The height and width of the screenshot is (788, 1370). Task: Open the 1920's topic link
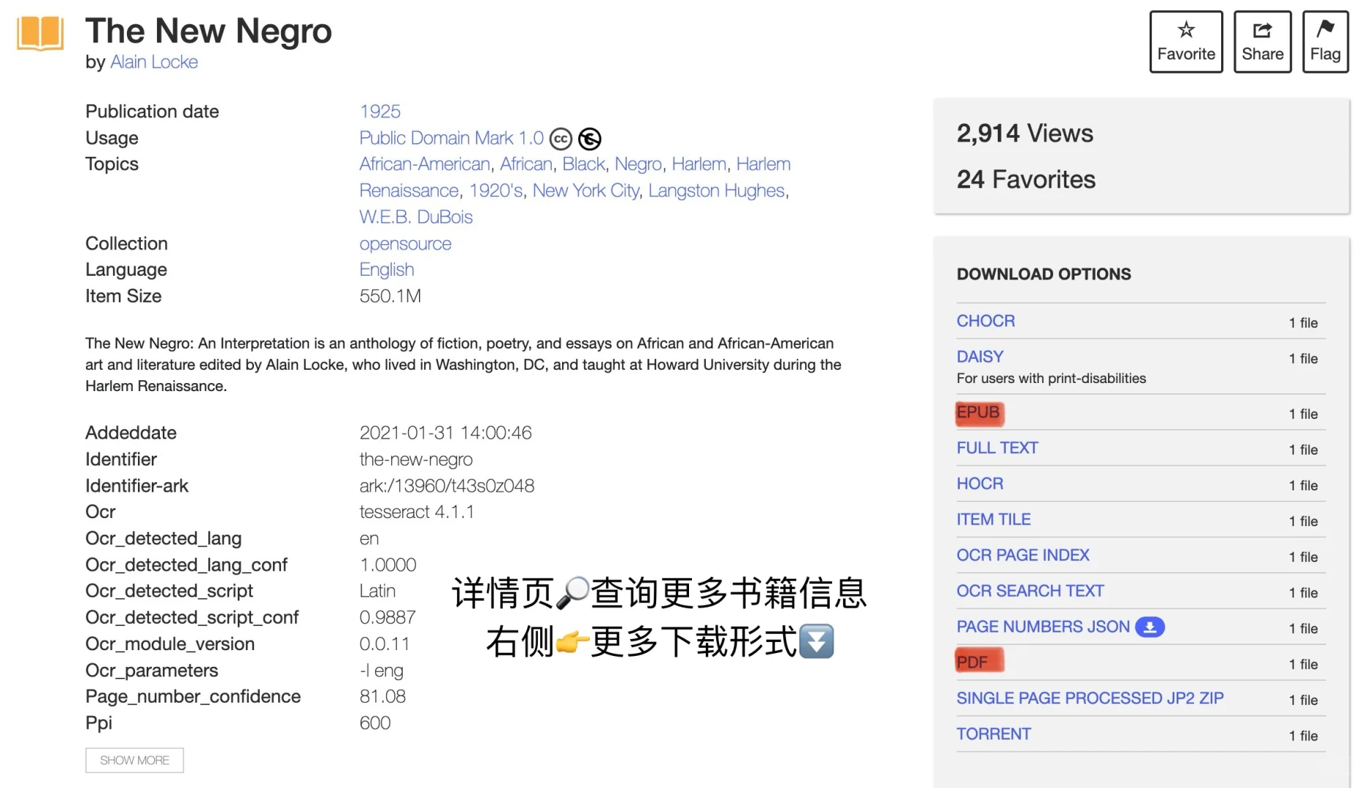tap(496, 190)
